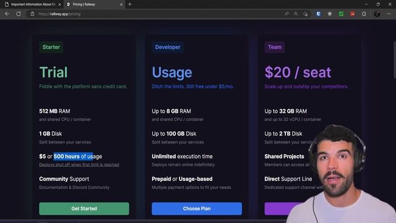Click '512 MB RAM' text
396x223 pixels.
point(54,111)
